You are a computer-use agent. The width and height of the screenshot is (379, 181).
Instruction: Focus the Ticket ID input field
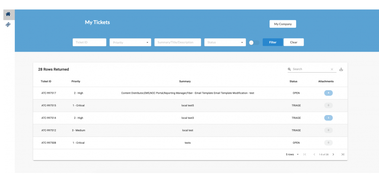pyautogui.click(x=89, y=42)
